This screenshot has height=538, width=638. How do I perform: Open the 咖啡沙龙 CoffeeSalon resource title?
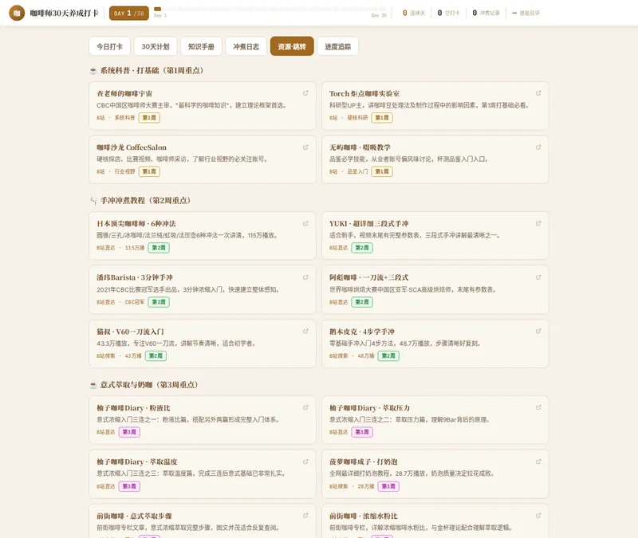[132, 147]
